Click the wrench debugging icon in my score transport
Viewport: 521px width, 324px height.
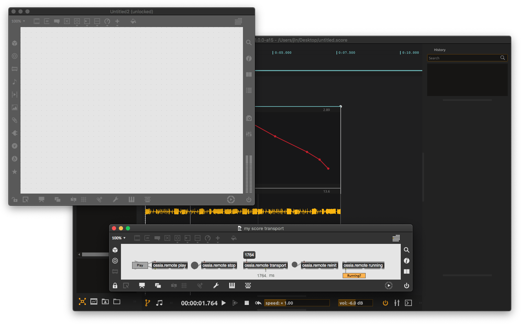(216, 285)
